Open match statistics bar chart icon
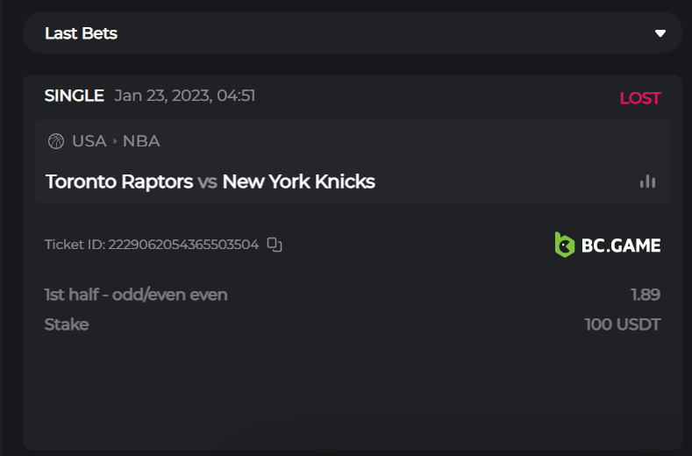Viewport: 692px width, 456px height. pyautogui.click(x=647, y=182)
